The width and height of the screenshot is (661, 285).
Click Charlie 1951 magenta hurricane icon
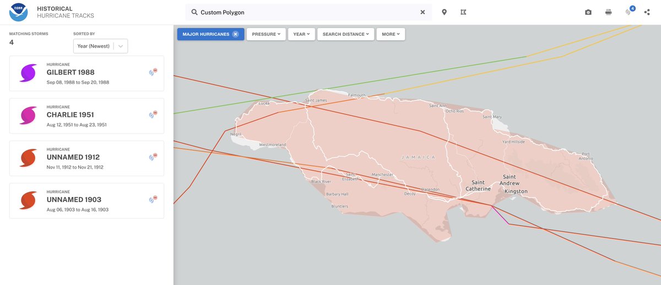tap(29, 115)
